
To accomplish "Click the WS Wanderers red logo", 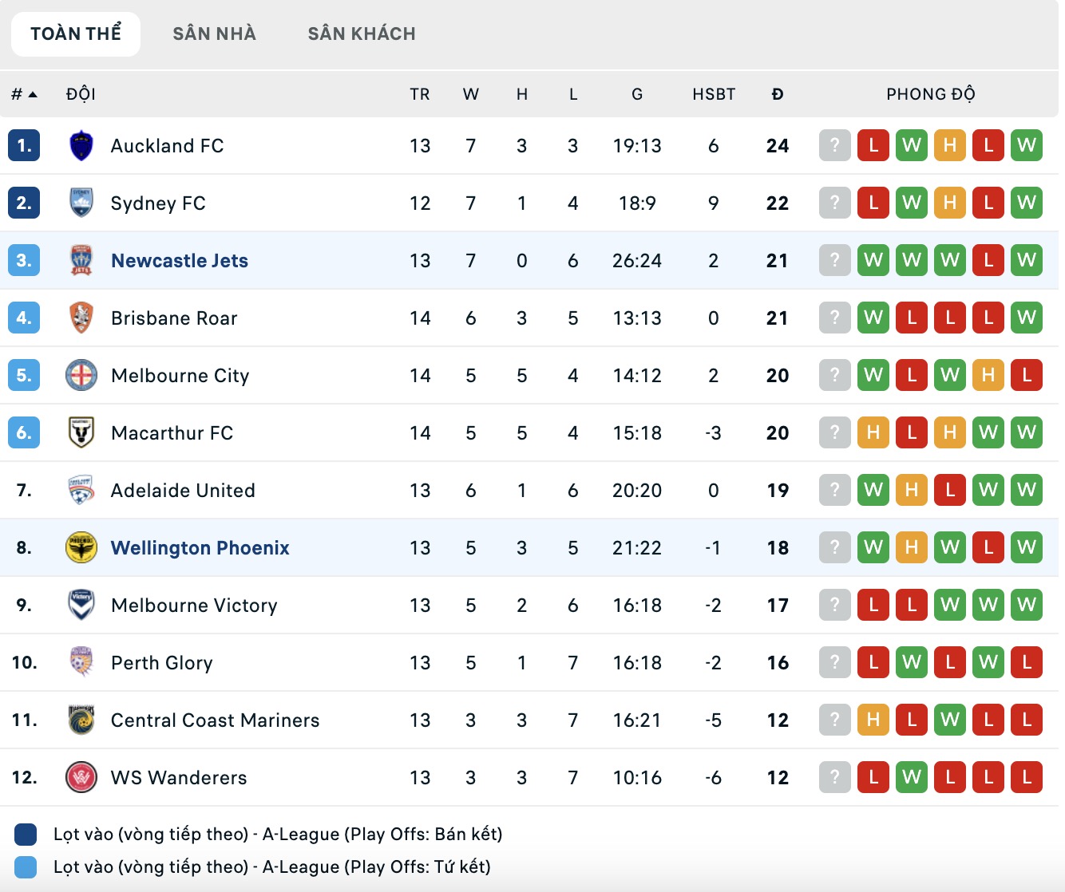I will (x=81, y=778).
